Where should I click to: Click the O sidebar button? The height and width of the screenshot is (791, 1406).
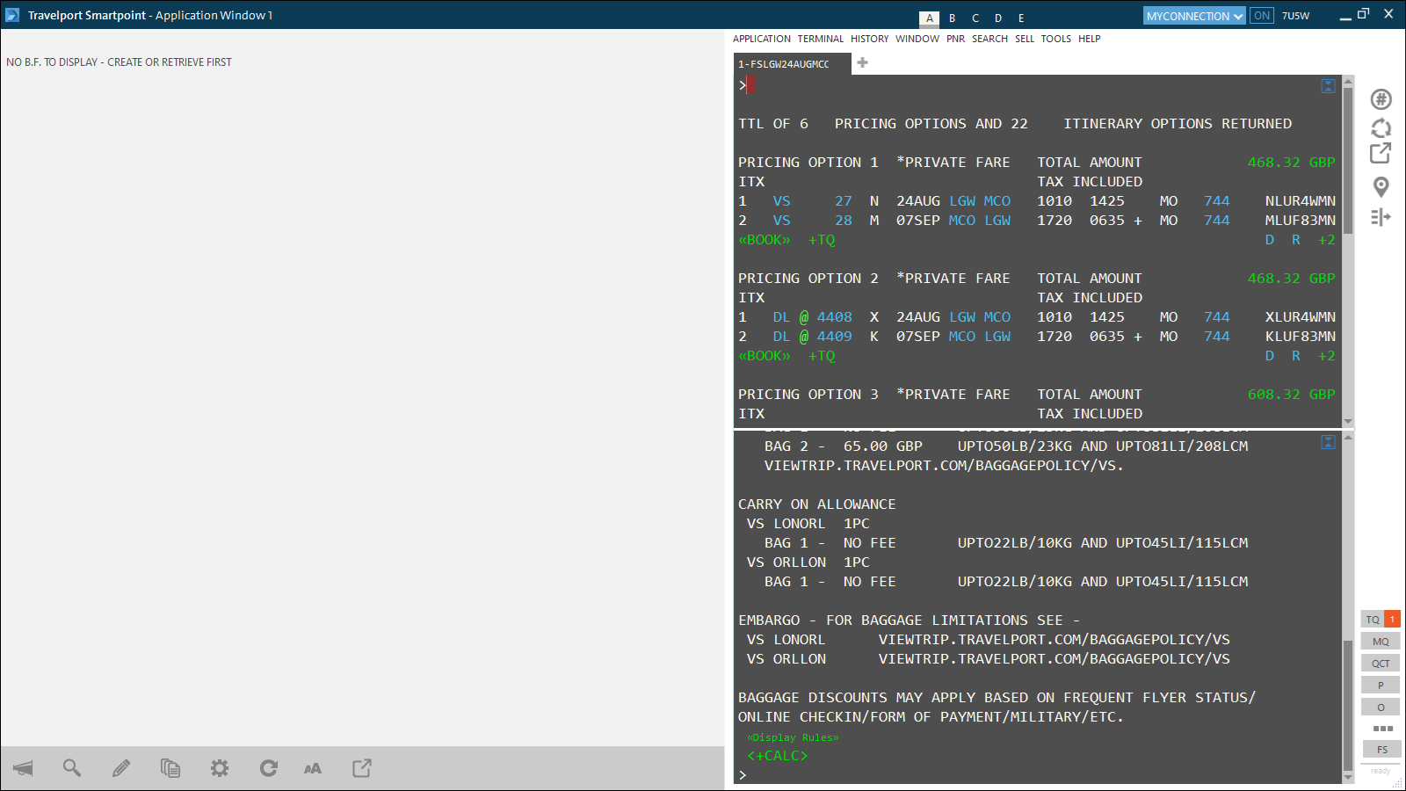1381,708
